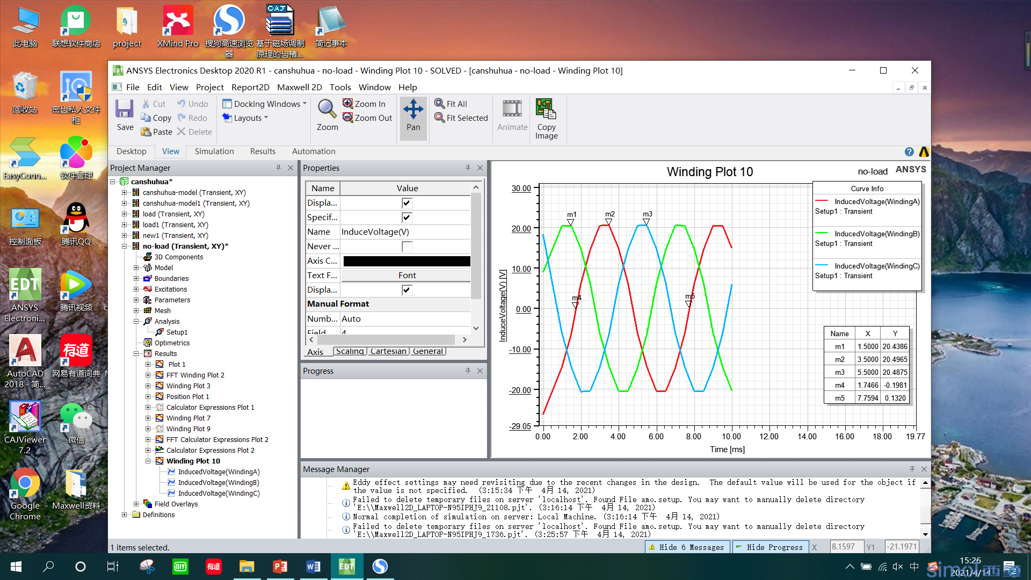The image size is (1031, 580).
Task: Open the File menu
Action: tap(133, 87)
